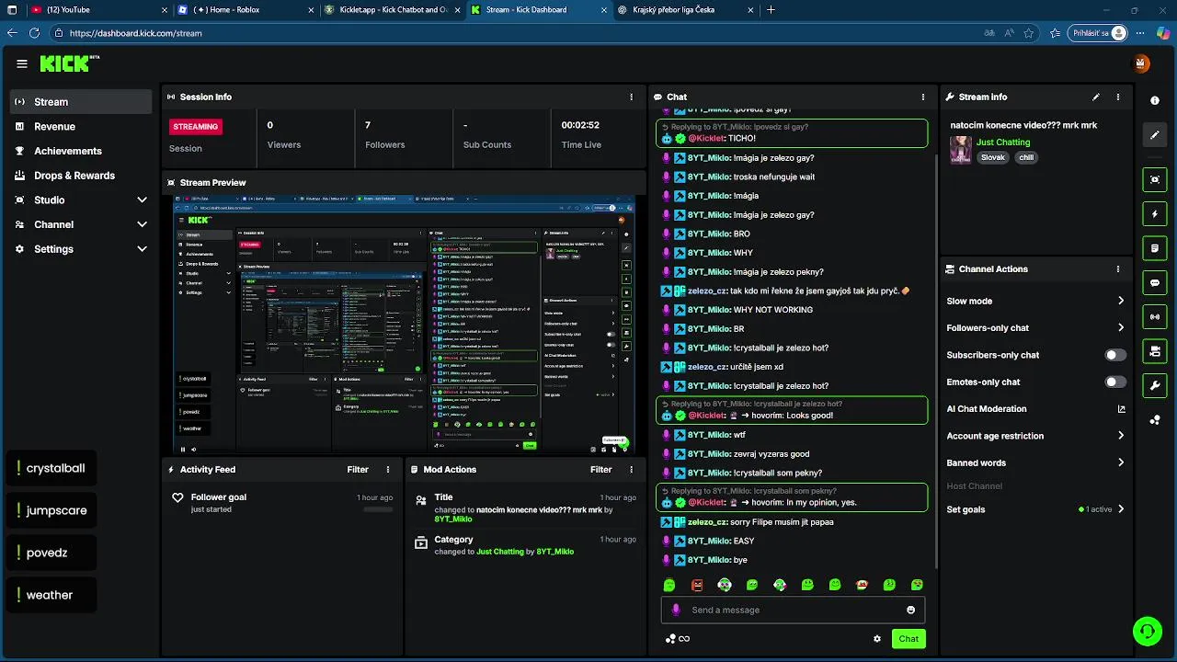
Task: Open Mod Actions Filter dropdown
Action: coord(600,470)
